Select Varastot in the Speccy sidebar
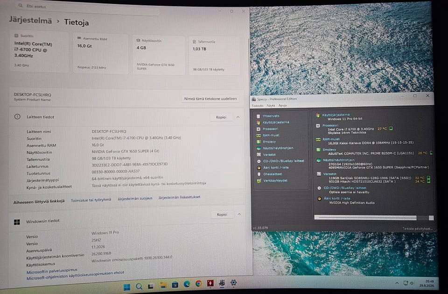Screen dimensions: 448x294 [269, 155]
